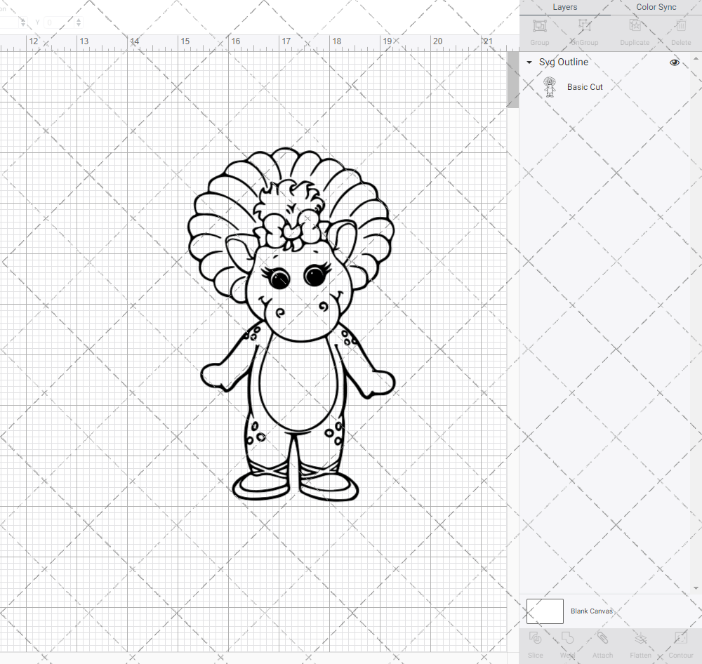Click the Basic Cut layer thumbnail

[x=550, y=86]
